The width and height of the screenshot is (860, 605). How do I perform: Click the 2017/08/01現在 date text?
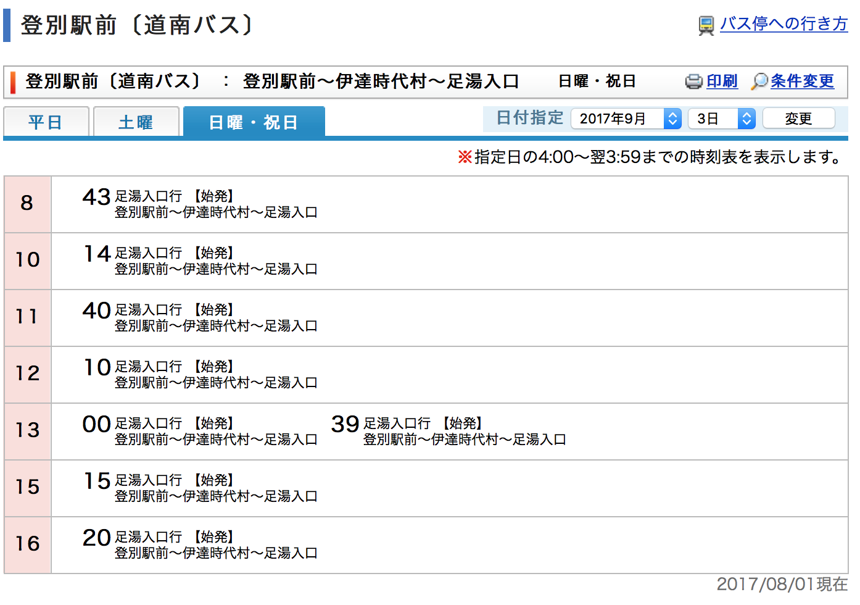coord(782,584)
